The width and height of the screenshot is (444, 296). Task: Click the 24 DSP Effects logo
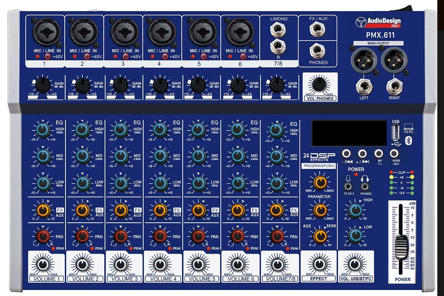pos(319,157)
